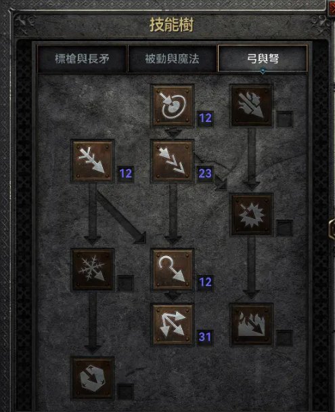Click the level 23 counter beside Multiple Shot

coord(205,173)
